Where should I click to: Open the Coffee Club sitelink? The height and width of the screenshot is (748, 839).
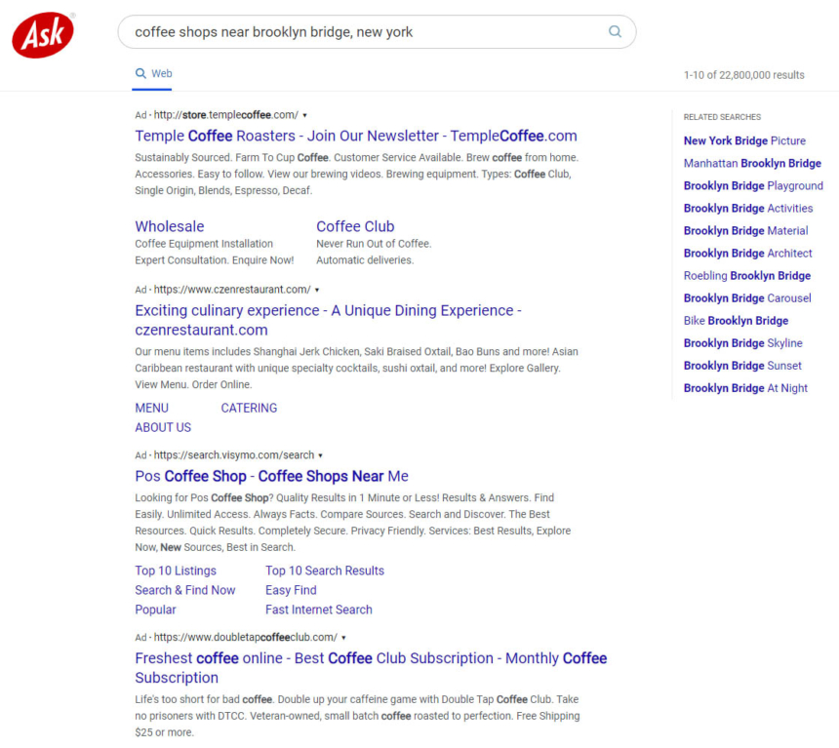pos(355,226)
